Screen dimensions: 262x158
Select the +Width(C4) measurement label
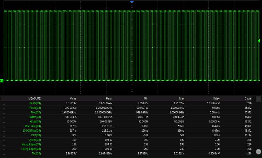click(x=35, y=117)
